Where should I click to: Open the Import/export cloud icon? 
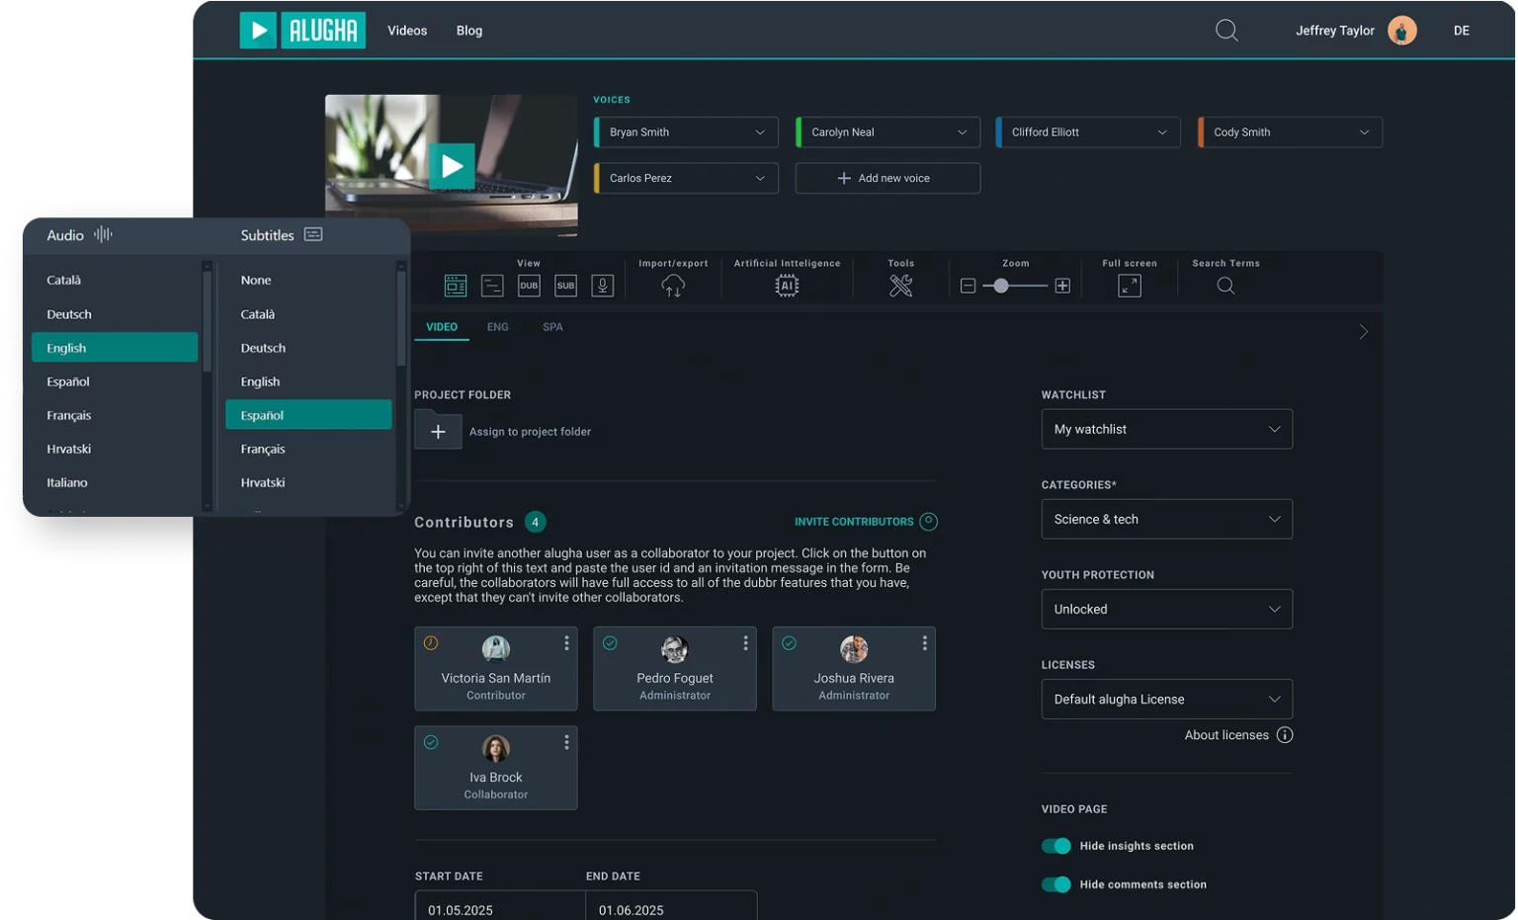673,286
